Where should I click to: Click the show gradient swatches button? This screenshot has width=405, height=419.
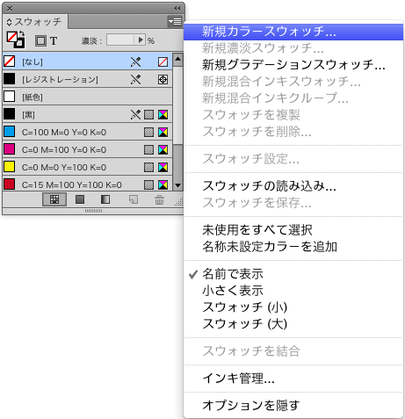pyautogui.click(x=105, y=199)
